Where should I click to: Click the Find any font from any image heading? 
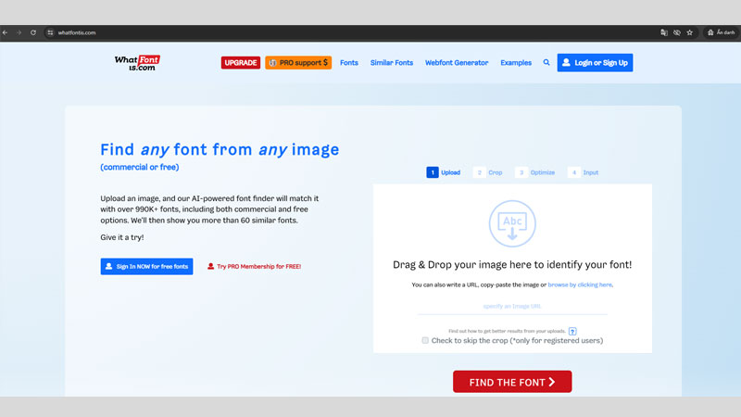click(220, 149)
